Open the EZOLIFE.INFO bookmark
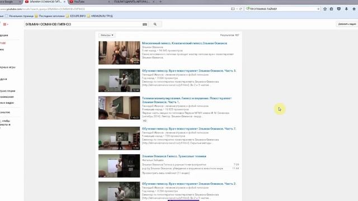The width and height of the screenshot is (358, 201). (x=76, y=16)
